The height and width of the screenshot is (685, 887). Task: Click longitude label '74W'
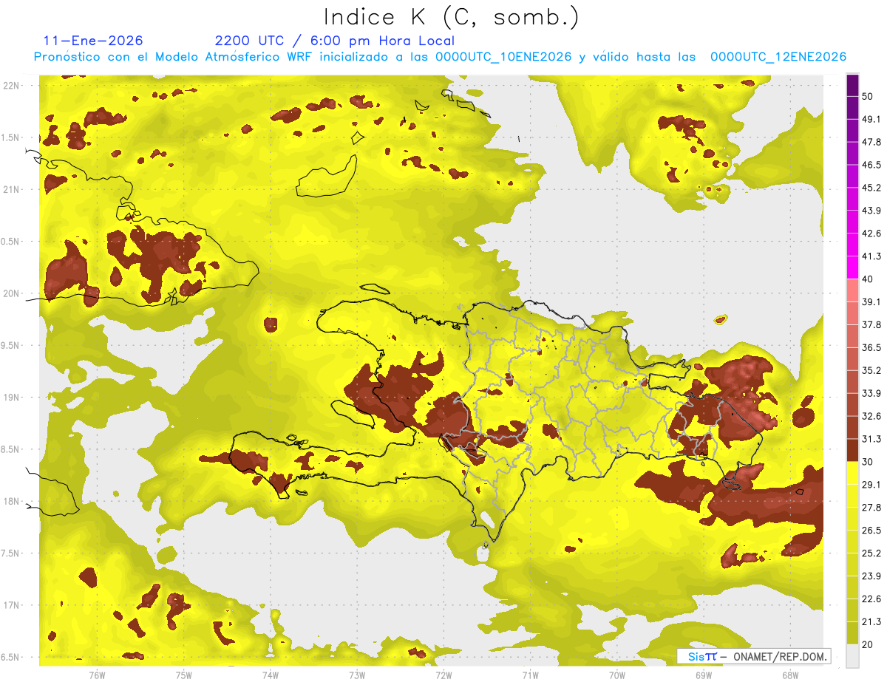[271, 675]
